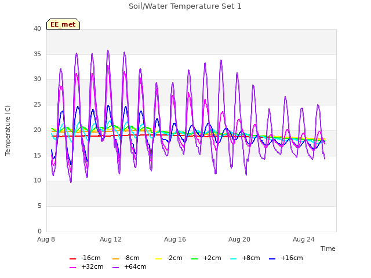Click the EE_met annotation label
Viewport: 371px width, 278px height.
point(63,24)
